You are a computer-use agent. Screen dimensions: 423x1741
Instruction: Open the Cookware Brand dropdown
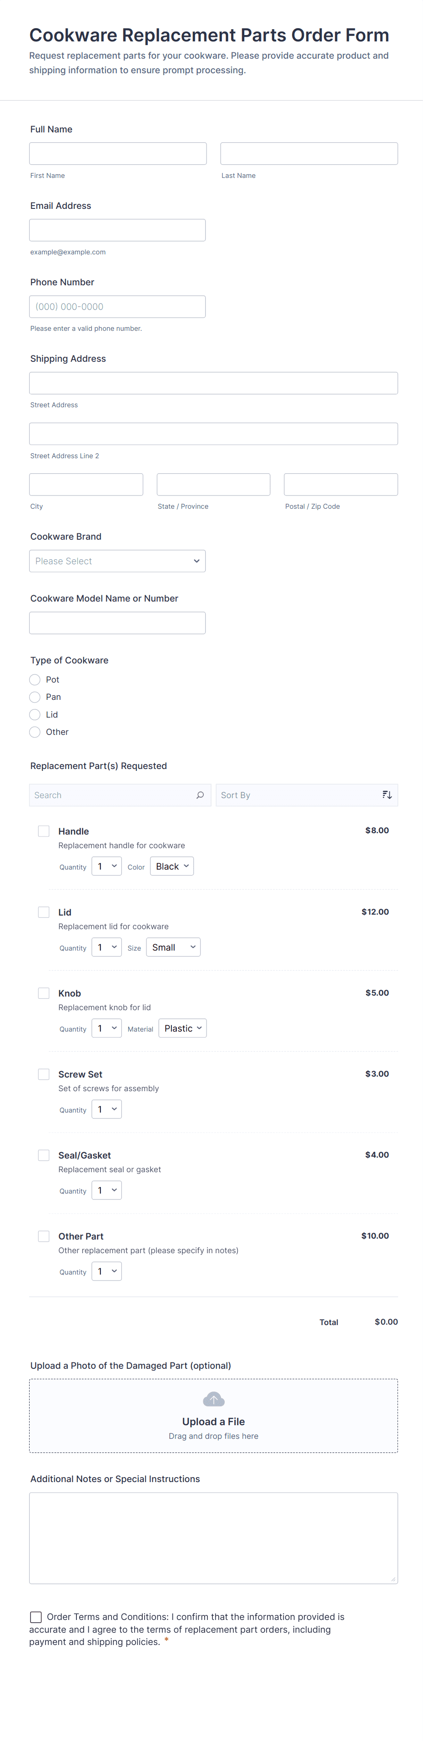117,561
